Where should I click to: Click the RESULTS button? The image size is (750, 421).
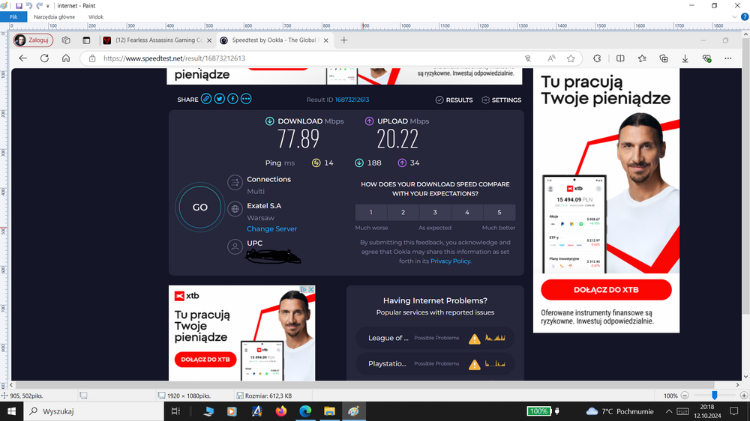(x=454, y=100)
